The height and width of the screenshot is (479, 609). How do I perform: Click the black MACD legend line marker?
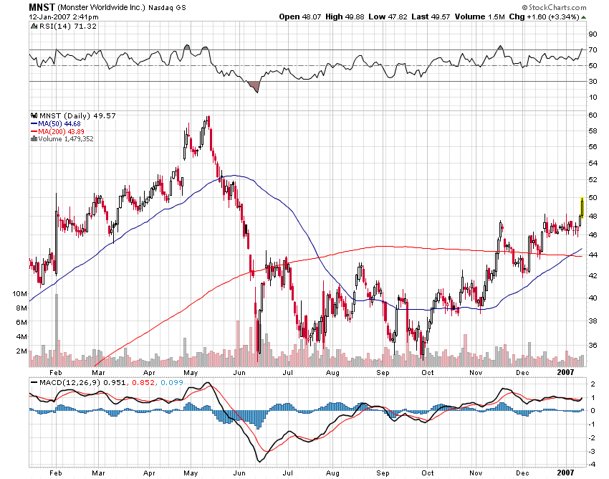point(34,383)
